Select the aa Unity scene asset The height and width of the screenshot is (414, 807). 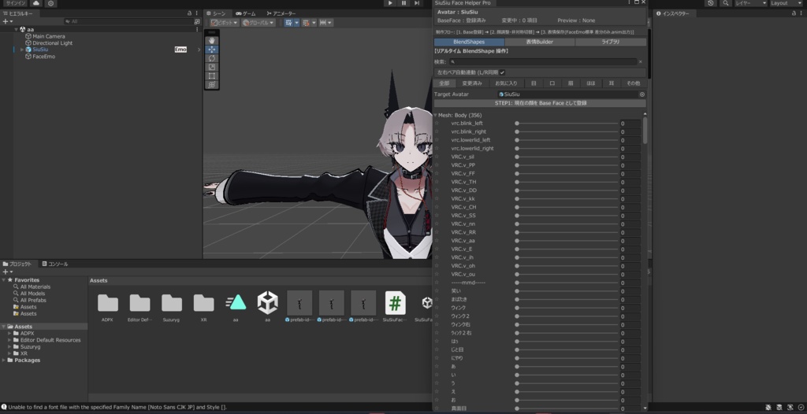point(268,302)
